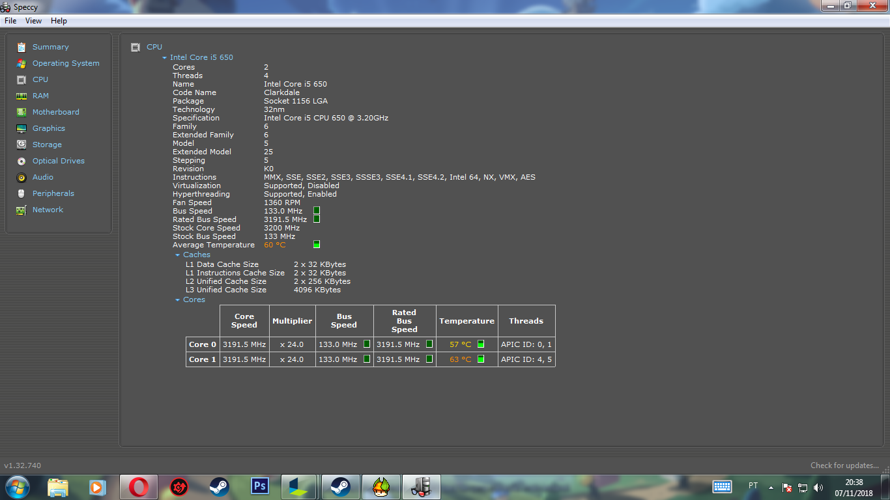Click the Clarkdale code name value
The width and height of the screenshot is (890, 500).
coord(281,92)
